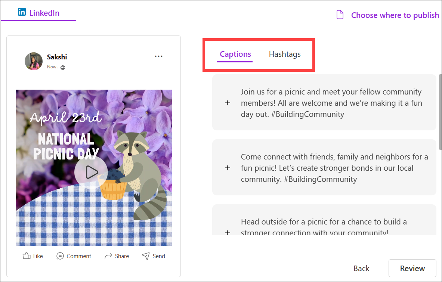This screenshot has width=442, height=282.
Task: Open the post options ellipsis menu
Action: click(x=158, y=56)
